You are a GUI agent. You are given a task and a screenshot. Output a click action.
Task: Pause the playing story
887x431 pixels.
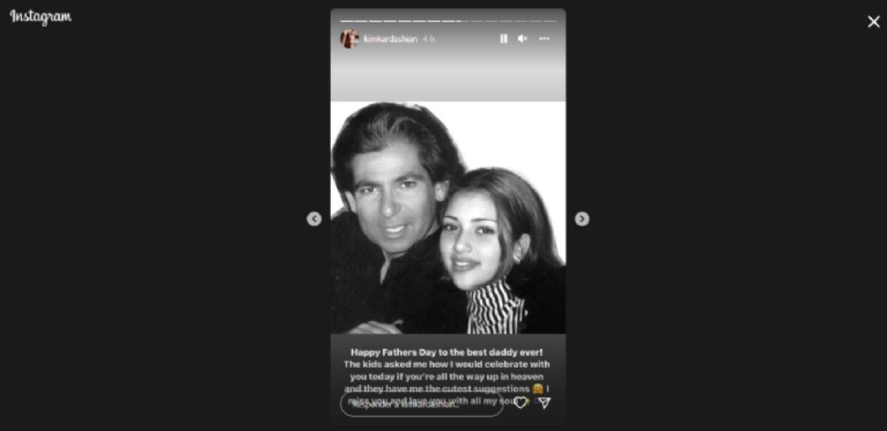[x=503, y=38]
